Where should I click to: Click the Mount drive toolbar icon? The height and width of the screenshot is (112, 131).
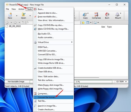tap(117, 14)
